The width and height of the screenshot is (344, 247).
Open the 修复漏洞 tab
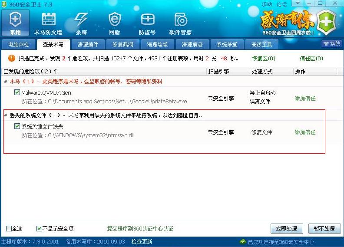click(122, 45)
